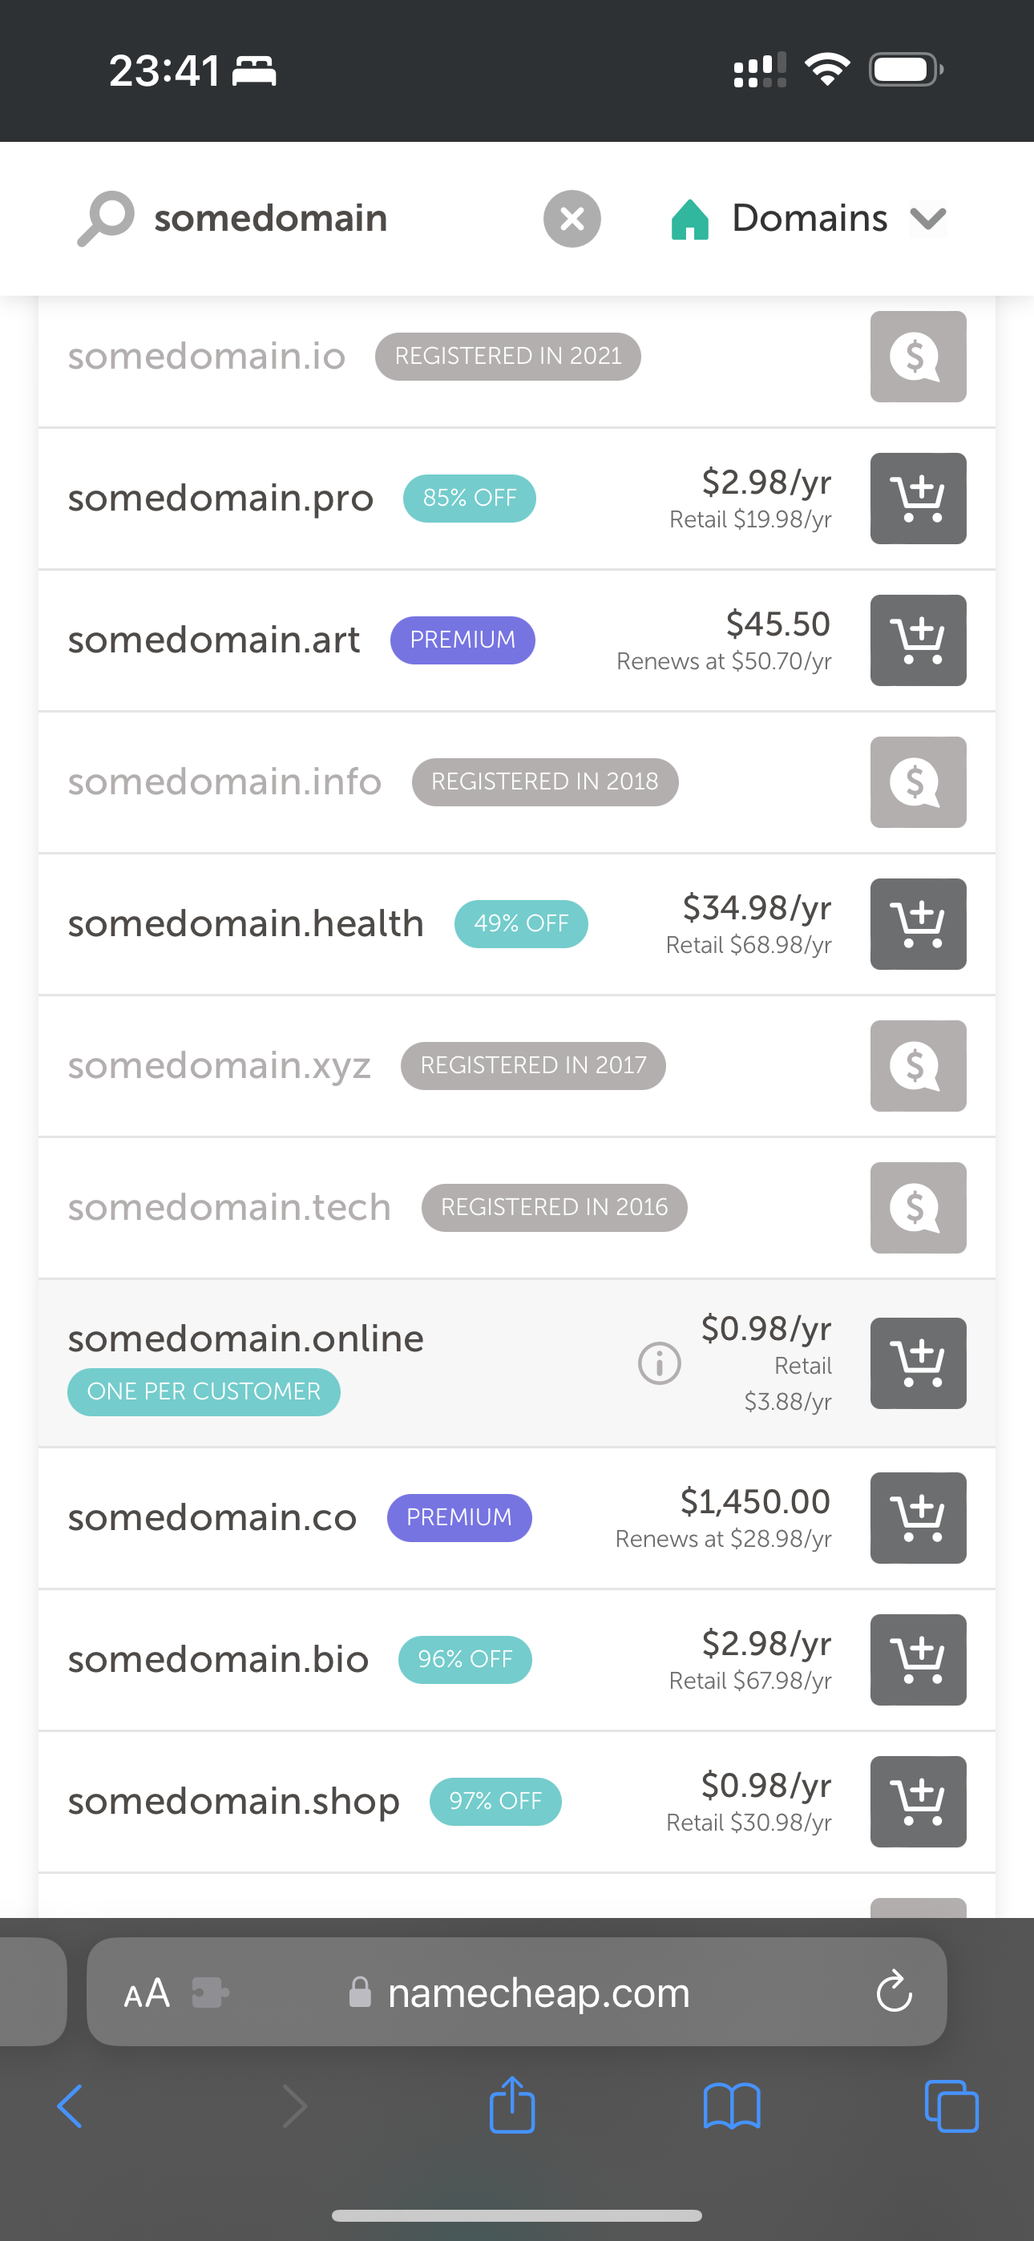Click the search magnifier icon

(x=106, y=218)
